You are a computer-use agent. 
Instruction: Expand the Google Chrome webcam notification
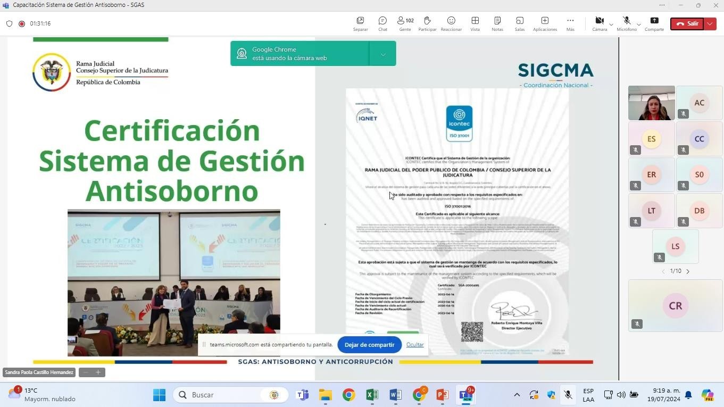[x=383, y=54]
